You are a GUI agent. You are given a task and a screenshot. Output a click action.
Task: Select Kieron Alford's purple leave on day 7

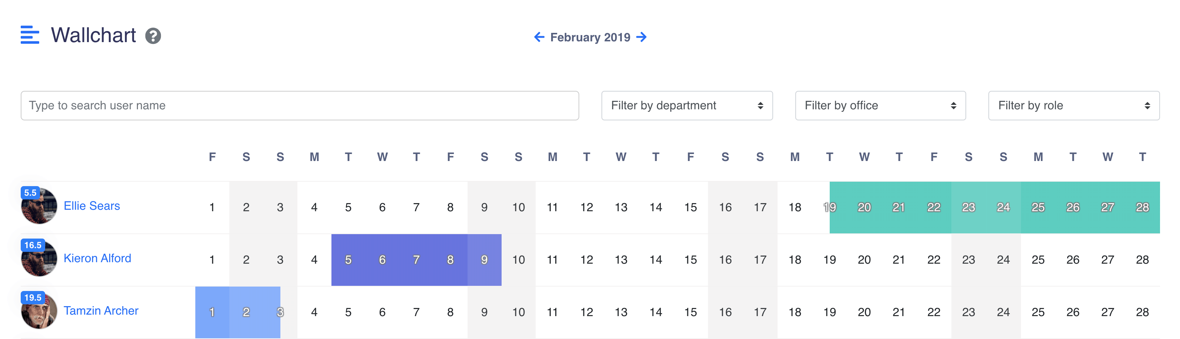pyautogui.click(x=416, y=260)
